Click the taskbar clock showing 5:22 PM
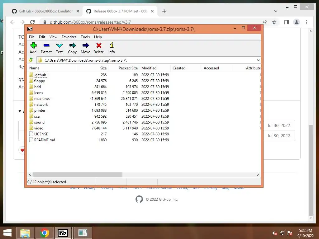This screenshot has height=239, width=319. pos(305,233)
